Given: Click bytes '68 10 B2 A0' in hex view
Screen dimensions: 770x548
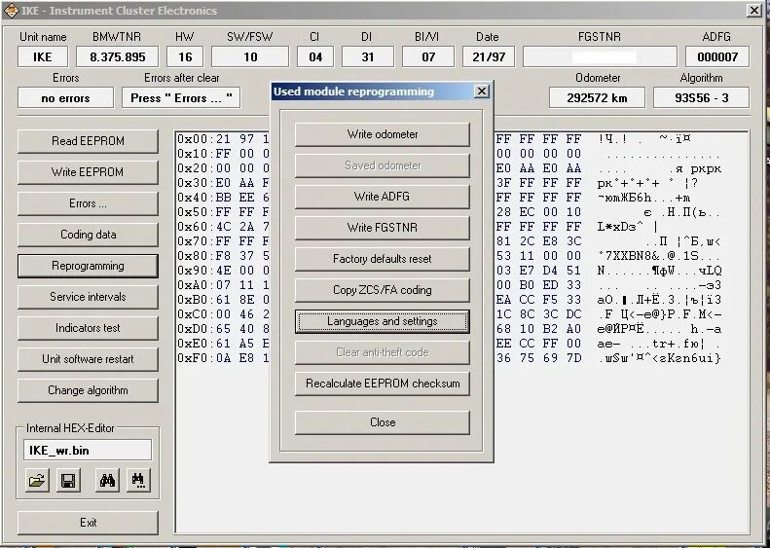Looking at the screenshot, I should pyautogui.click(x=538, y=328).
